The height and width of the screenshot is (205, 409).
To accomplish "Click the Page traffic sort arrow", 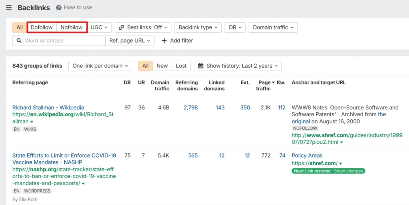I will tap(273, 82).
